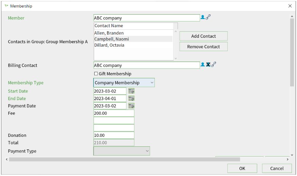Click the person icon beside Member field
Viewport: 297px width, 176px height.
coord(202,17)
